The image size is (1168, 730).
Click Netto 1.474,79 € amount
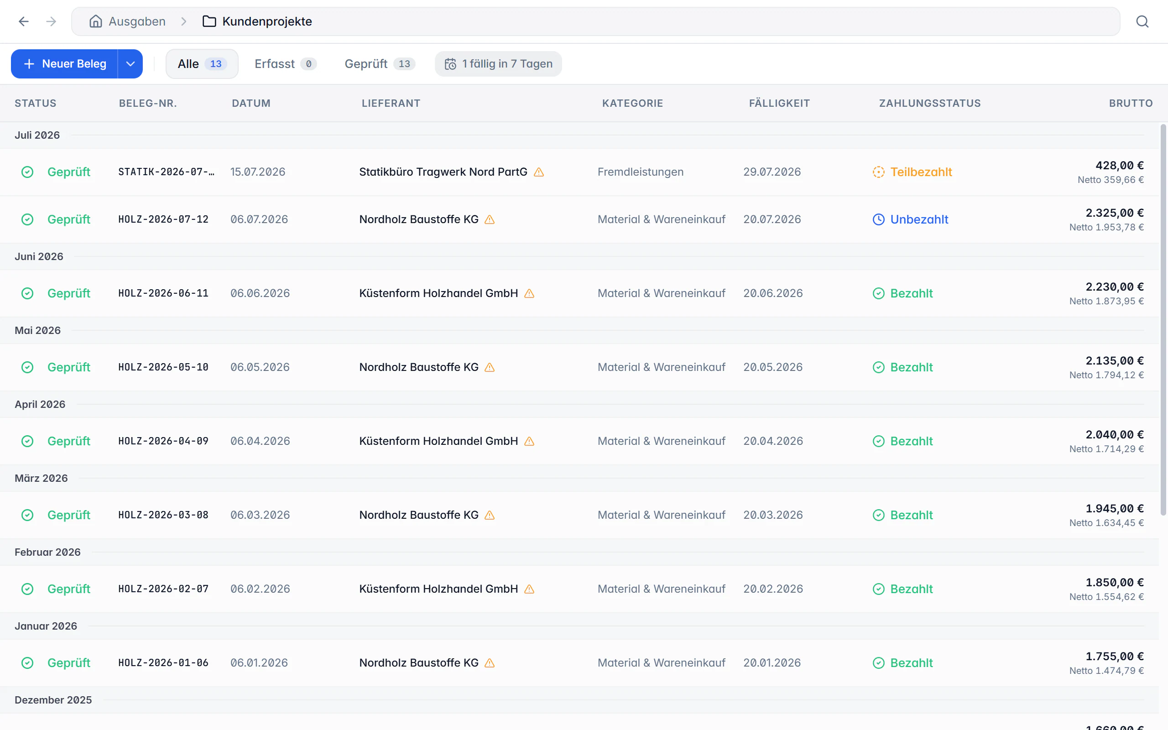coord(1106,670)
